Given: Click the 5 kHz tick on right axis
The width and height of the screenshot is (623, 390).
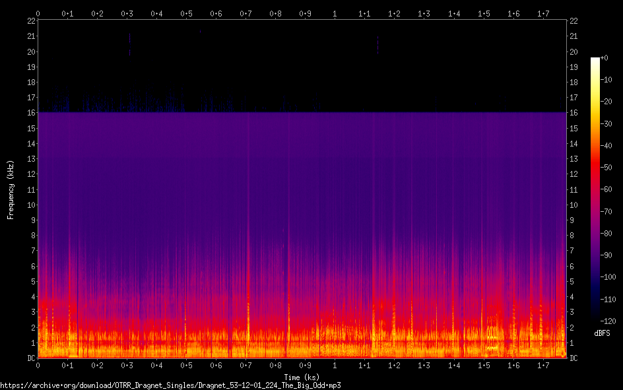Looking at the screenshot, I should (572, 282).
